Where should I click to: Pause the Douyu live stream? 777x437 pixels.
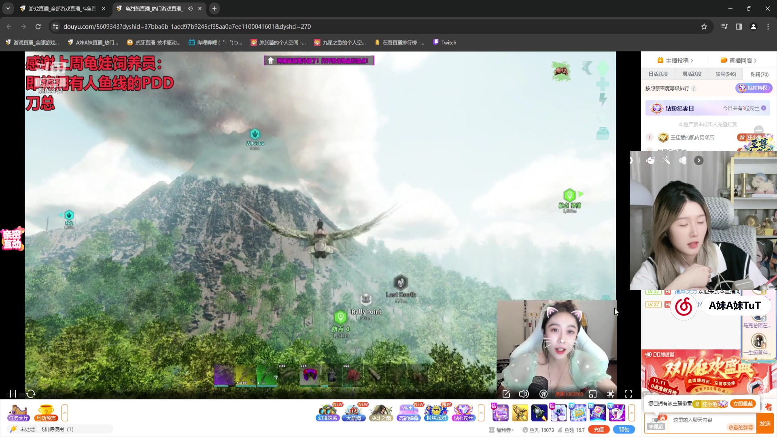tap(13, 394)
